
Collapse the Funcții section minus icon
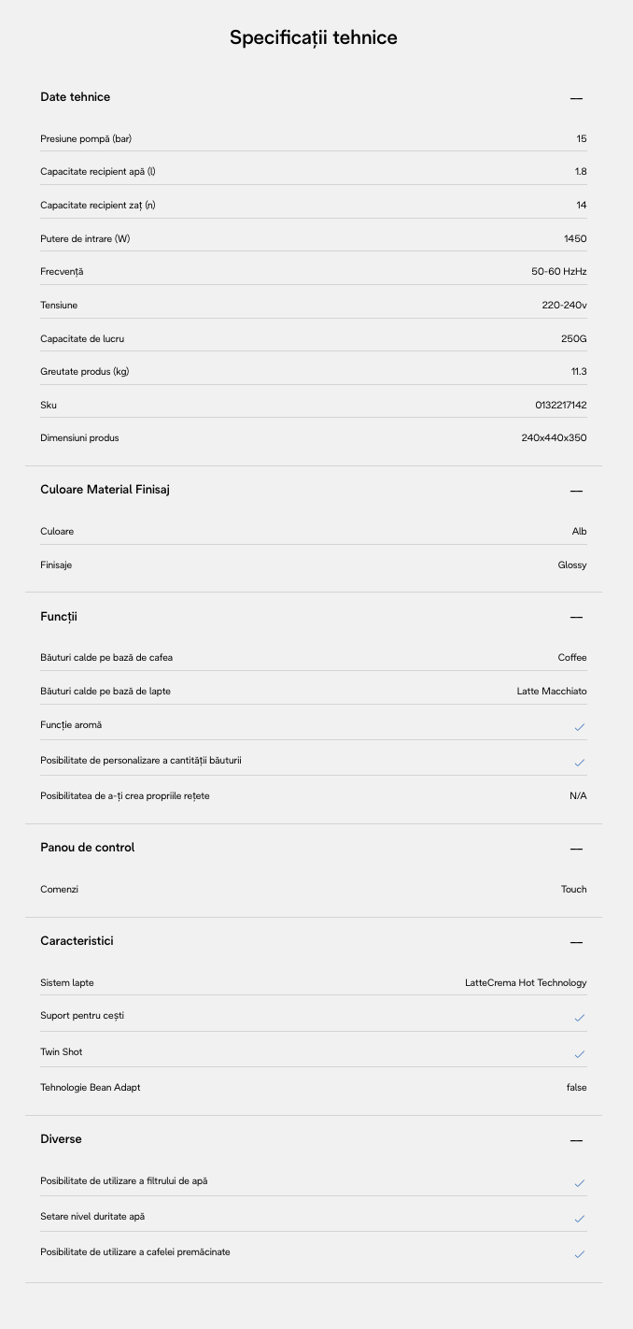(576, 617)
